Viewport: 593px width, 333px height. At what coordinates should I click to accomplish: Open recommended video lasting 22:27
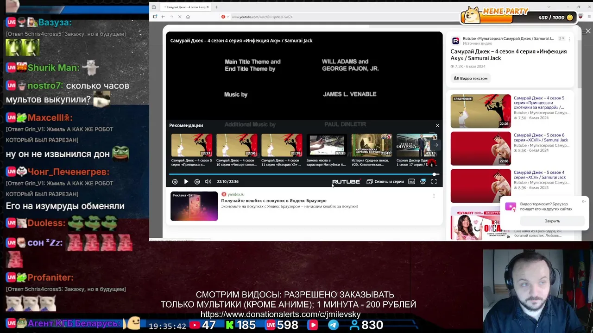point(192,146)
